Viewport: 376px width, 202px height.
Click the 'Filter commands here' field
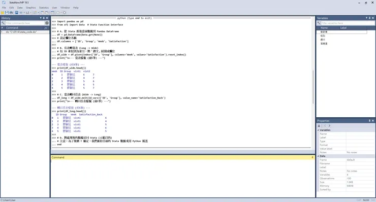pyautogui.click(x=25, y=23)
